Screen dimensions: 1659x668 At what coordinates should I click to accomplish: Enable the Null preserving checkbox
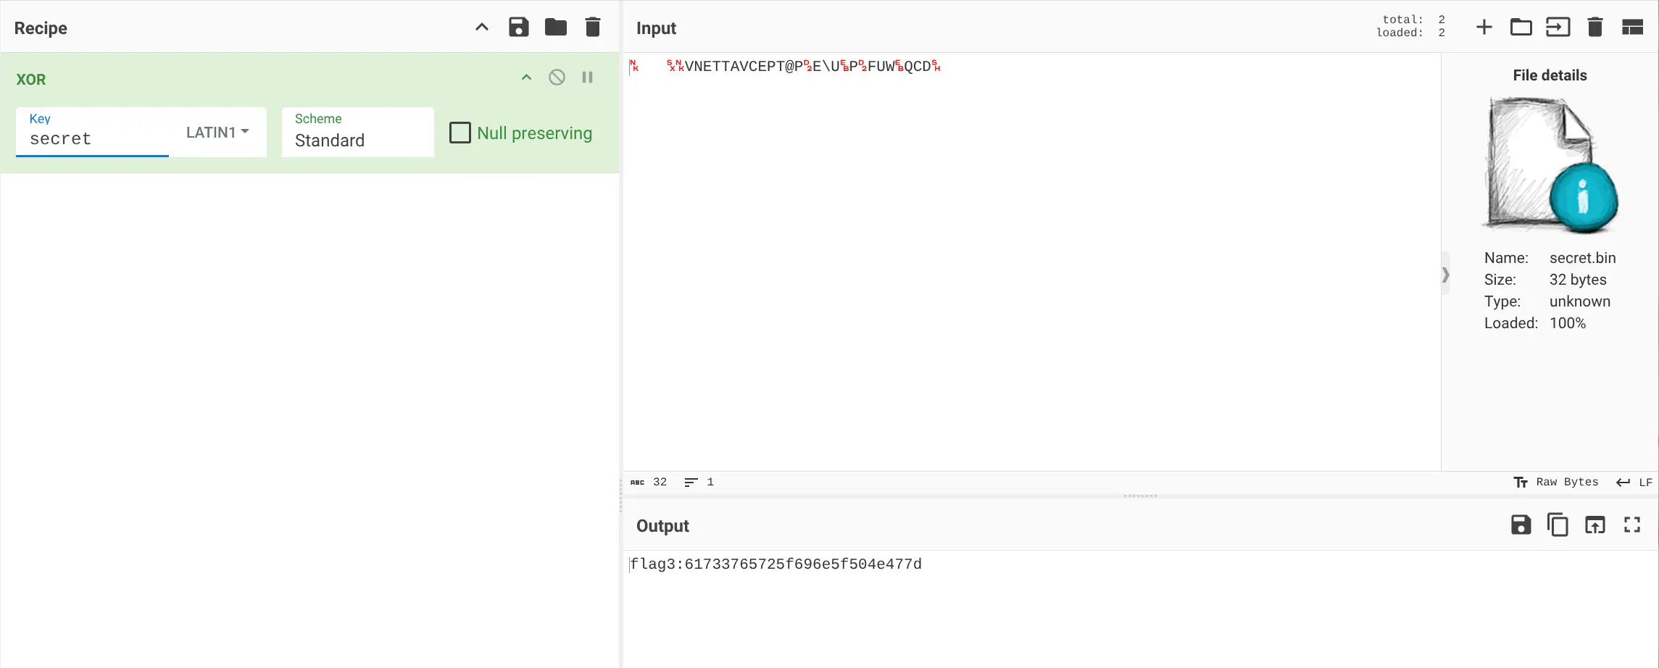click(x=460, y=133)
